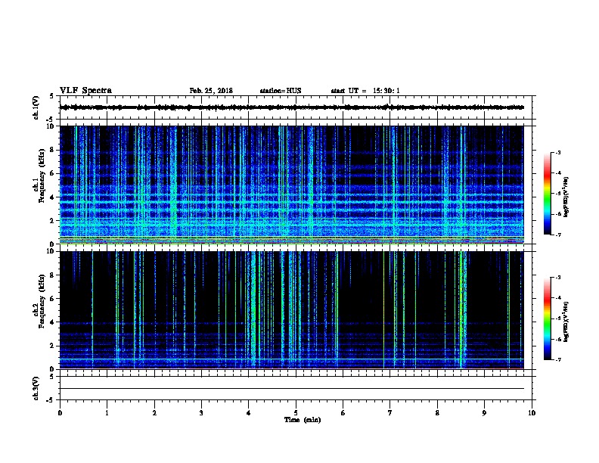Click the ch.2 spectrogram color scale bar

(547, 319)
